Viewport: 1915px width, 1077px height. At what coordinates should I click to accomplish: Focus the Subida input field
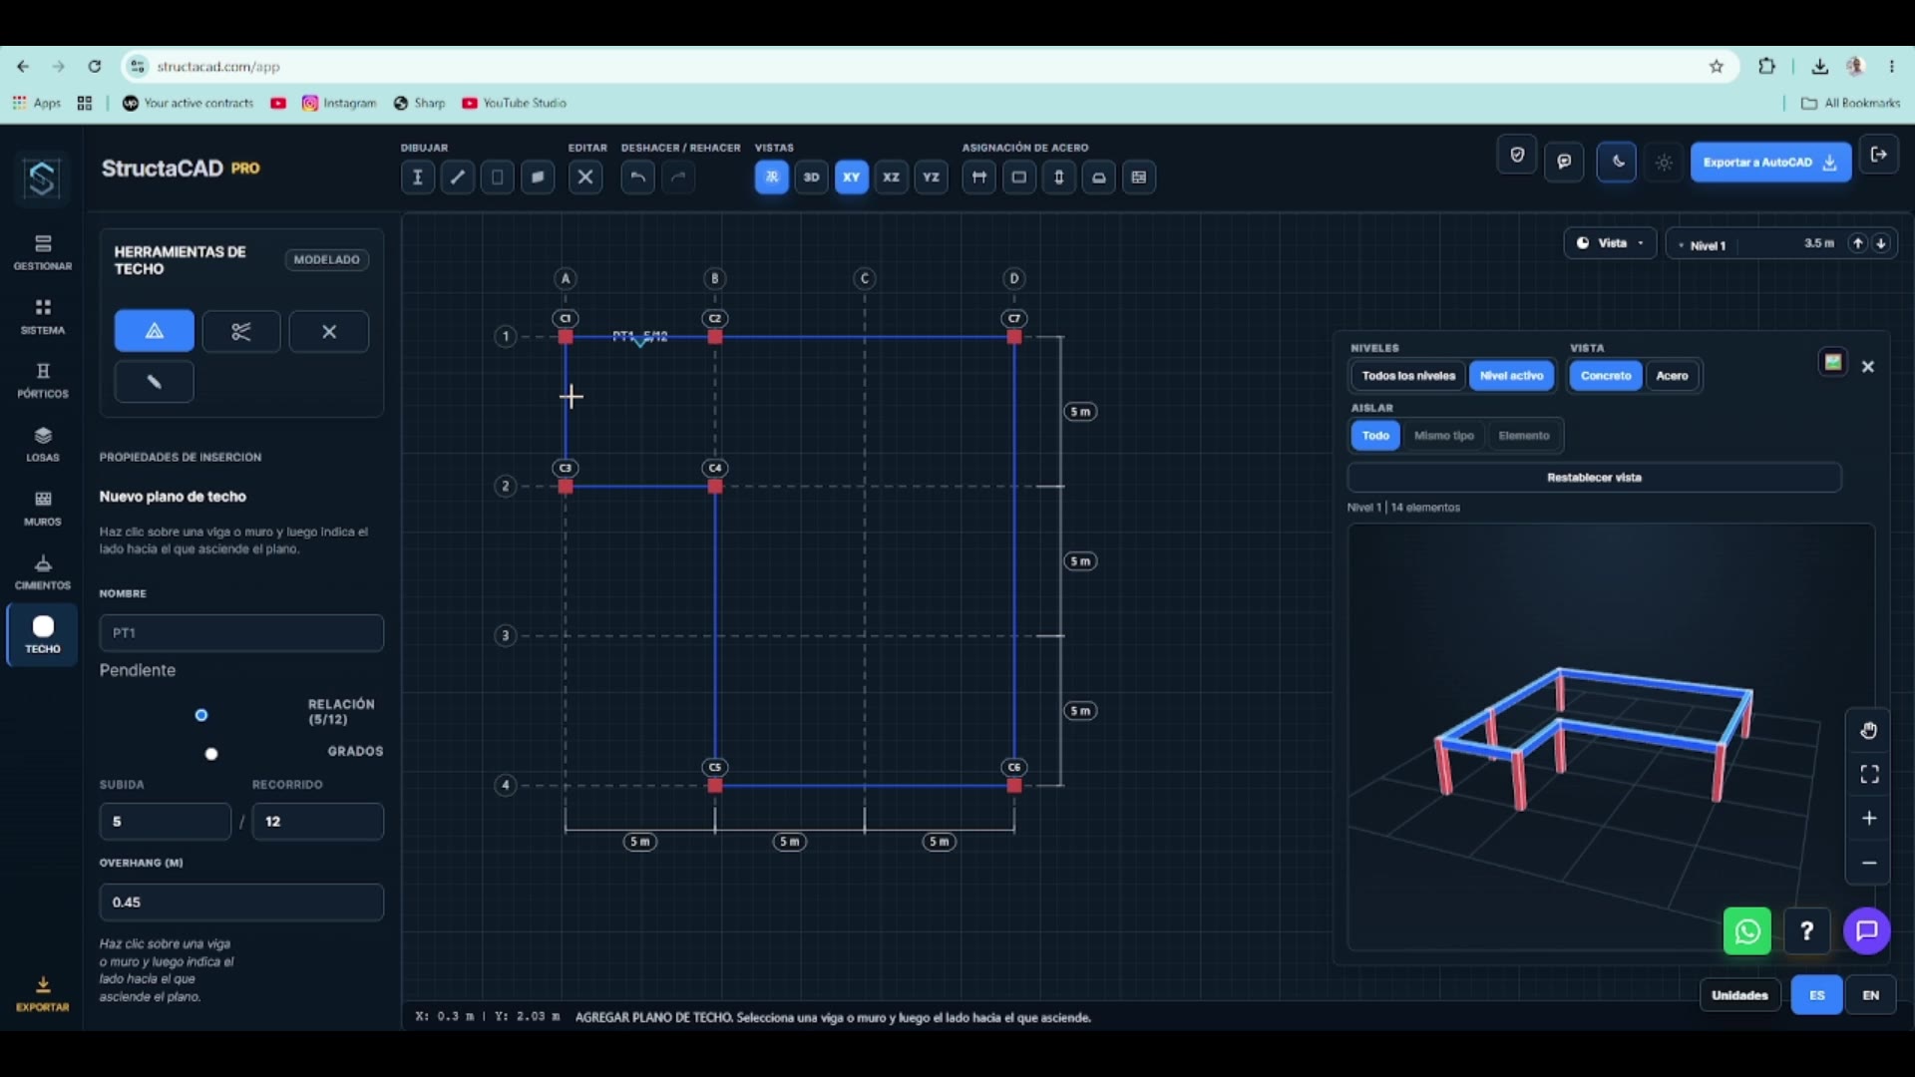point(166,822)
